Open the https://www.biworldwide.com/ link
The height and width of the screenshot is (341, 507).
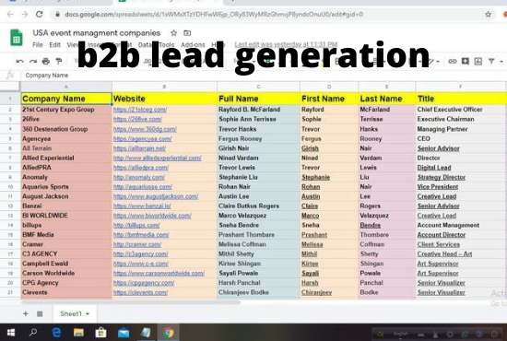click(152, 216)
